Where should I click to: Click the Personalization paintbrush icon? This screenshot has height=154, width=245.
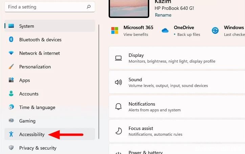point(11,66)
